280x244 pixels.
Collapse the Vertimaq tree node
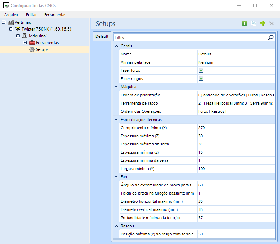click(4, 22)
